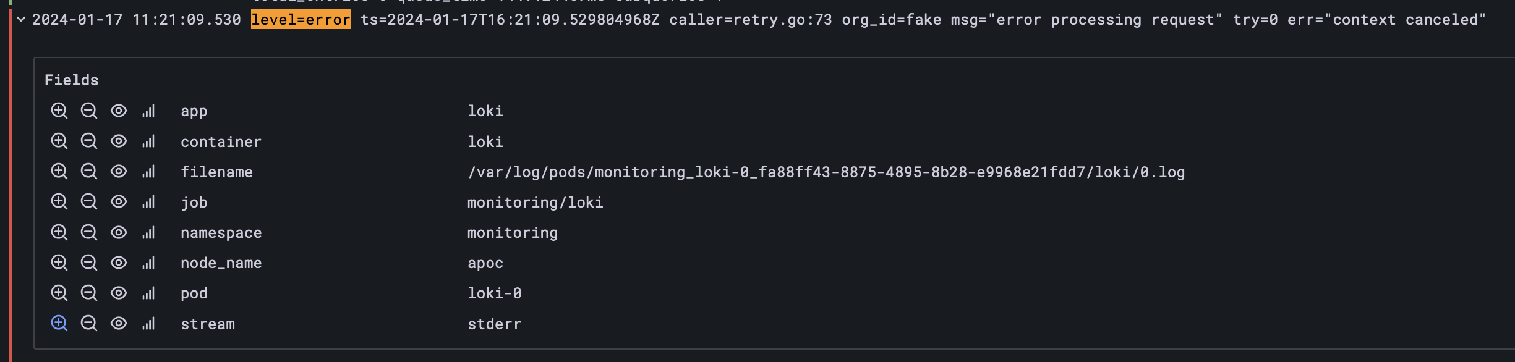Filter out the container field value

pos(89,141)
